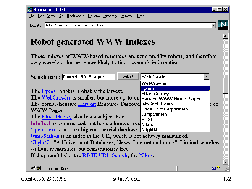Follow the Lycos hyperlink
252x189 pixels.
click(x=49, y=91)
